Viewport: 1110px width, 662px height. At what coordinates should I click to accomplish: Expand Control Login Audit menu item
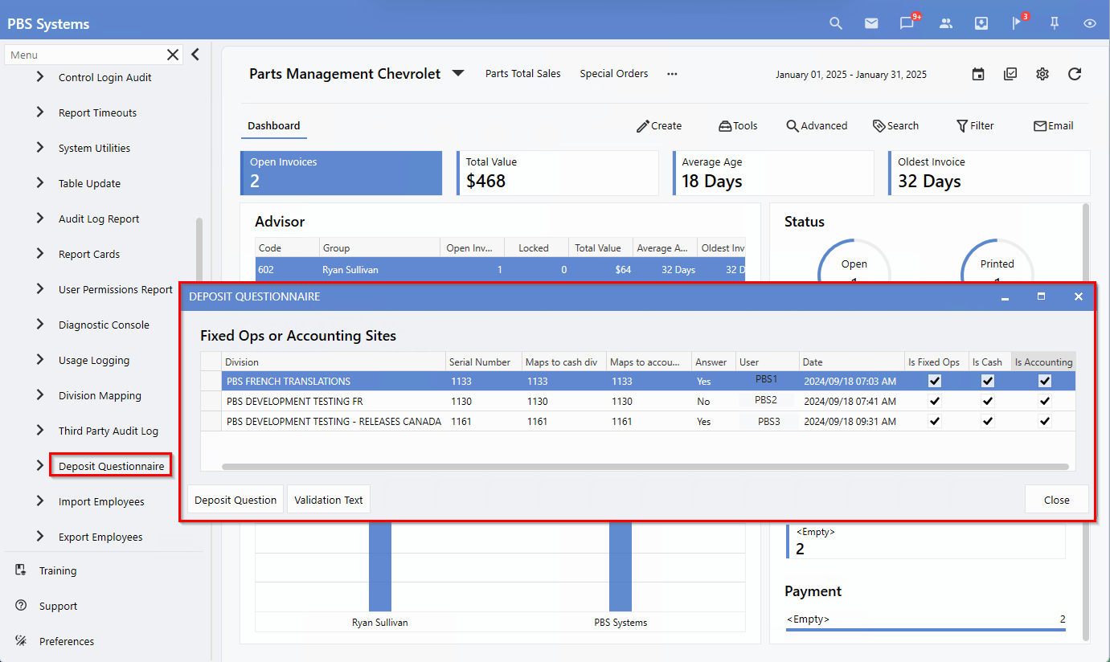pyautogui.click(x=40, y=77)
